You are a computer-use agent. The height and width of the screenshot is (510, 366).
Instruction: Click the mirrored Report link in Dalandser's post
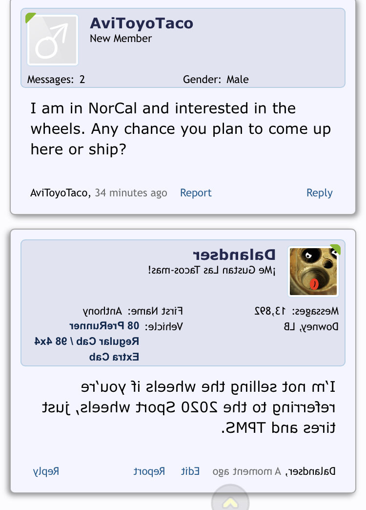pos(149,471)
